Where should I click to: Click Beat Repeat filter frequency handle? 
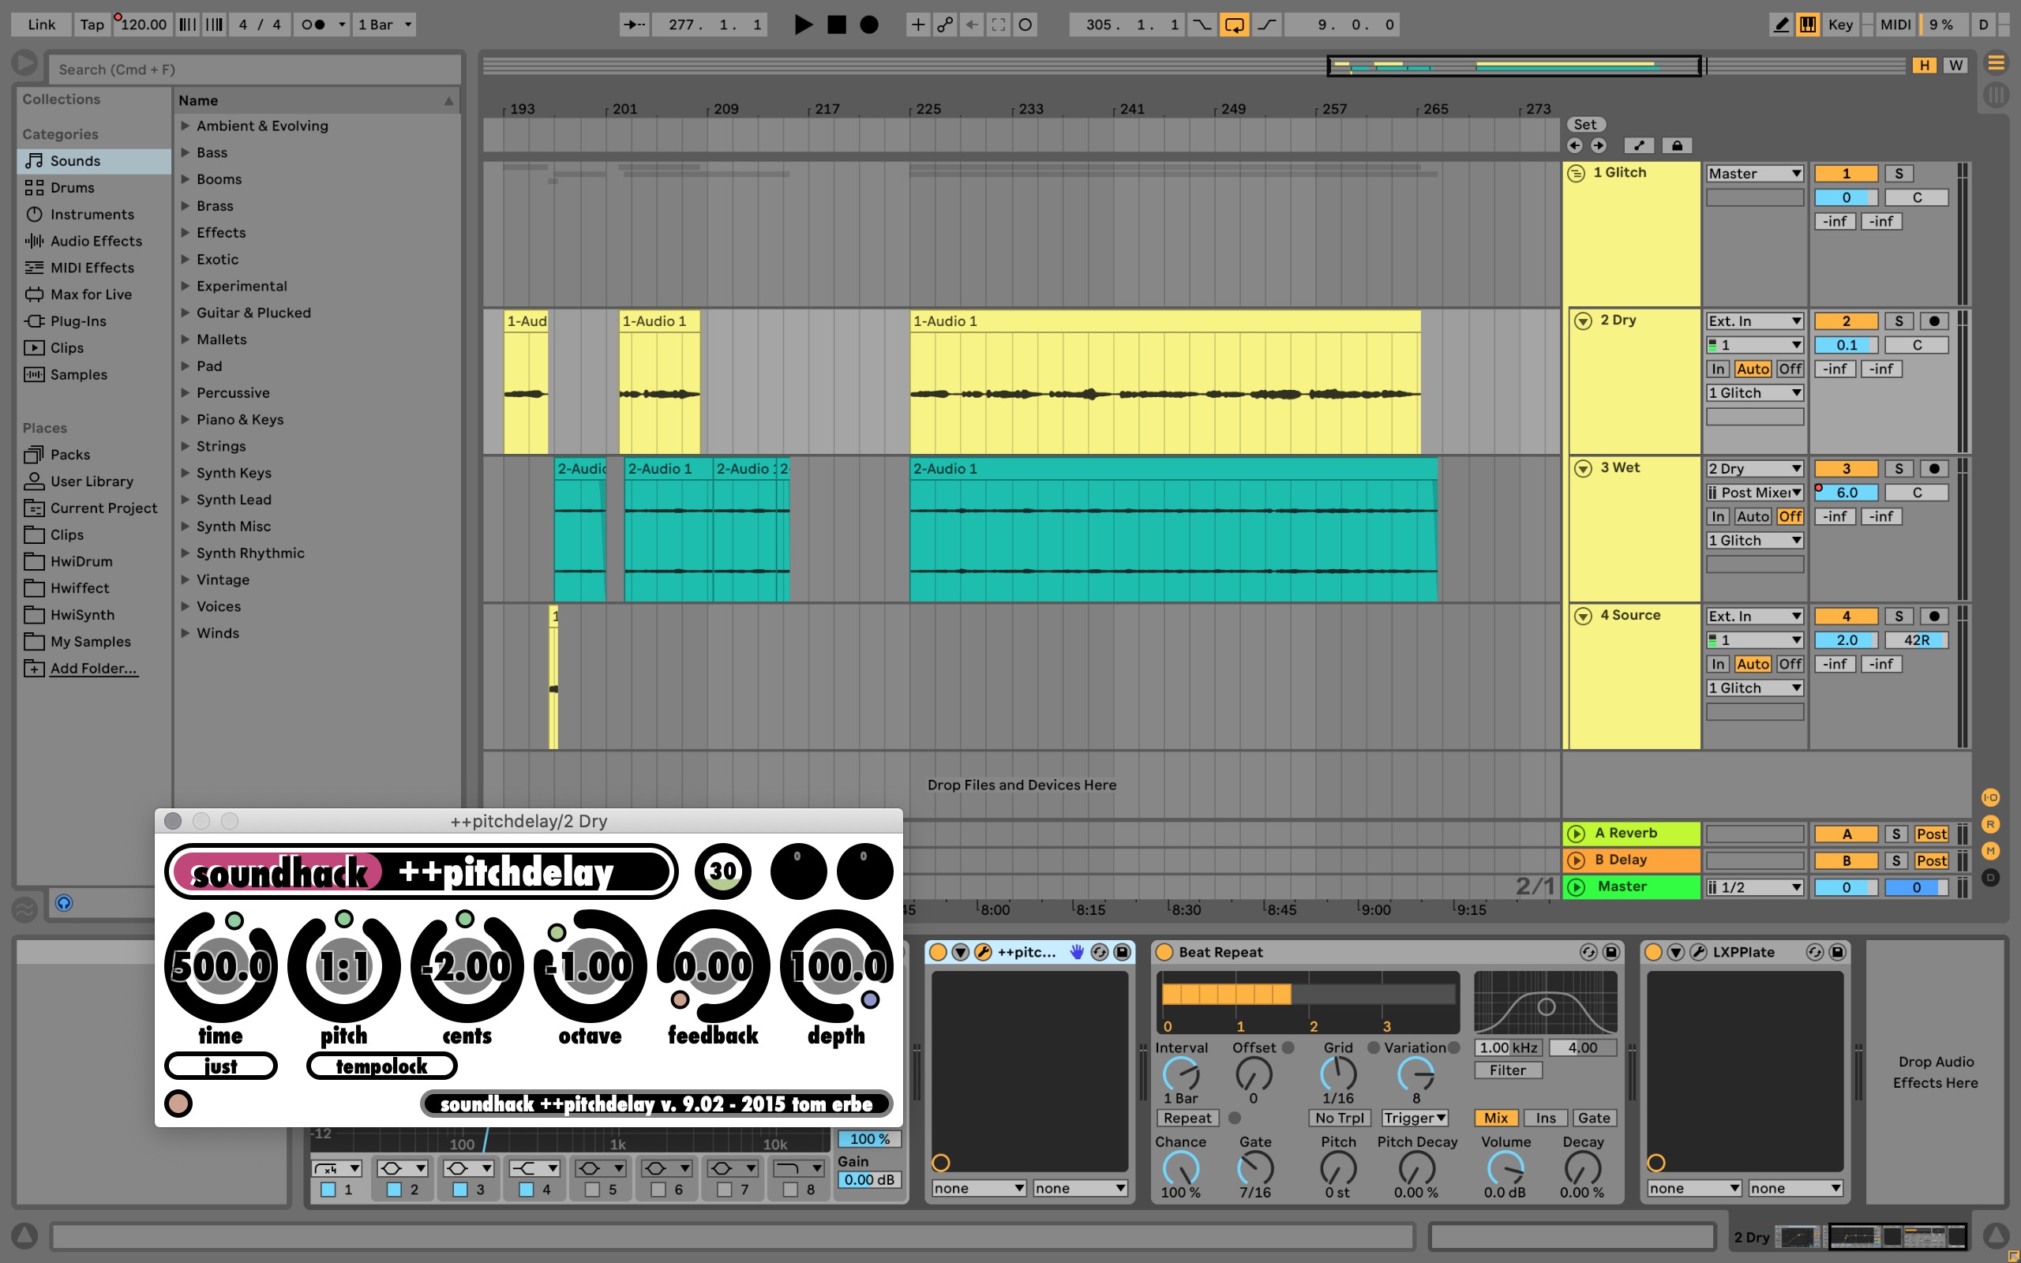coord(1547,1006)
